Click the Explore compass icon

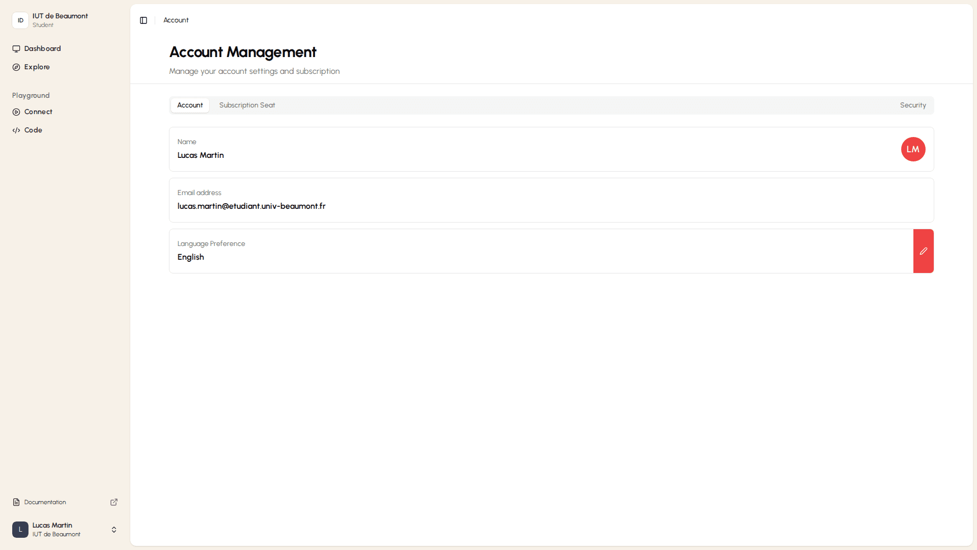tap(16, 67)
